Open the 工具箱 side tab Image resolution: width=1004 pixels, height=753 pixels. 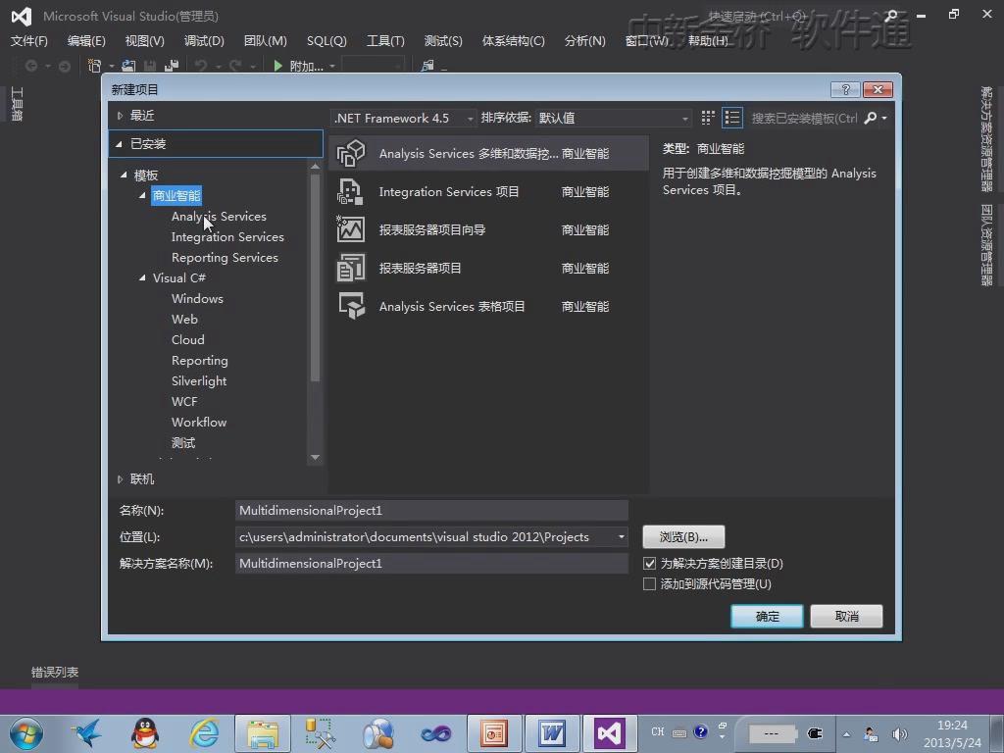pyautogui.click(x=18, y=104)
